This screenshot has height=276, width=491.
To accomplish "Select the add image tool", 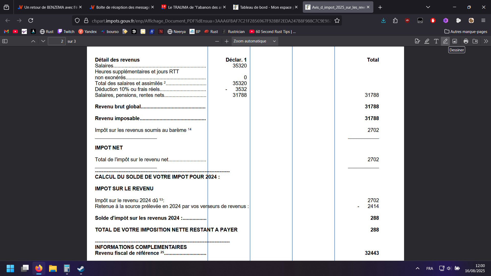I will pos(455,41).
